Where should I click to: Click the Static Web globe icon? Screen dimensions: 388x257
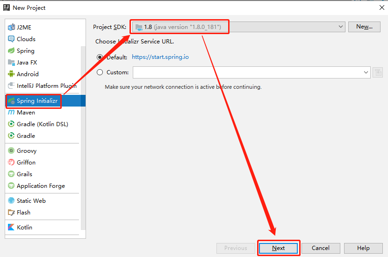pos(11,200)
